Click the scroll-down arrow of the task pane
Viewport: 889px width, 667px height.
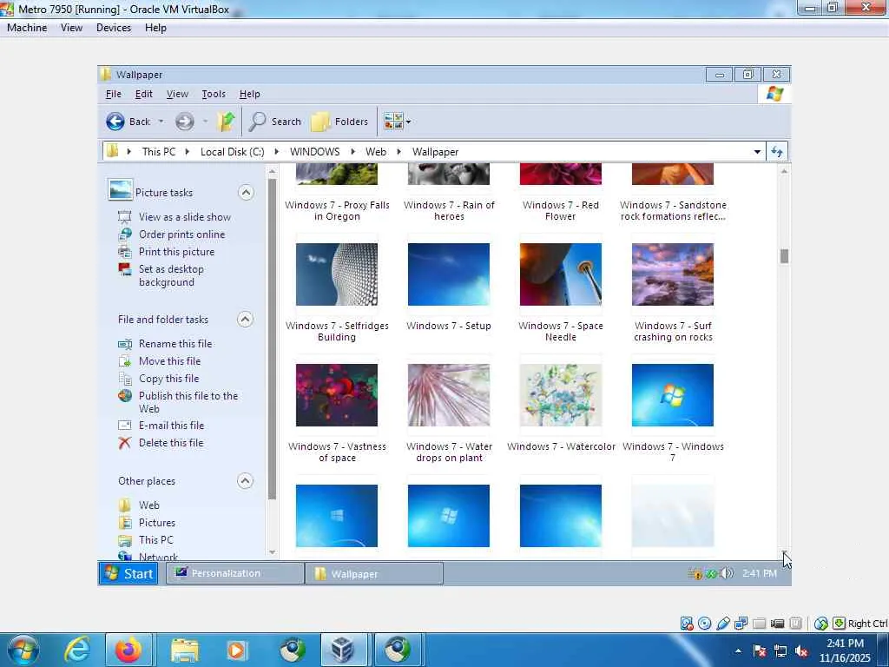(x=272, y=551)
